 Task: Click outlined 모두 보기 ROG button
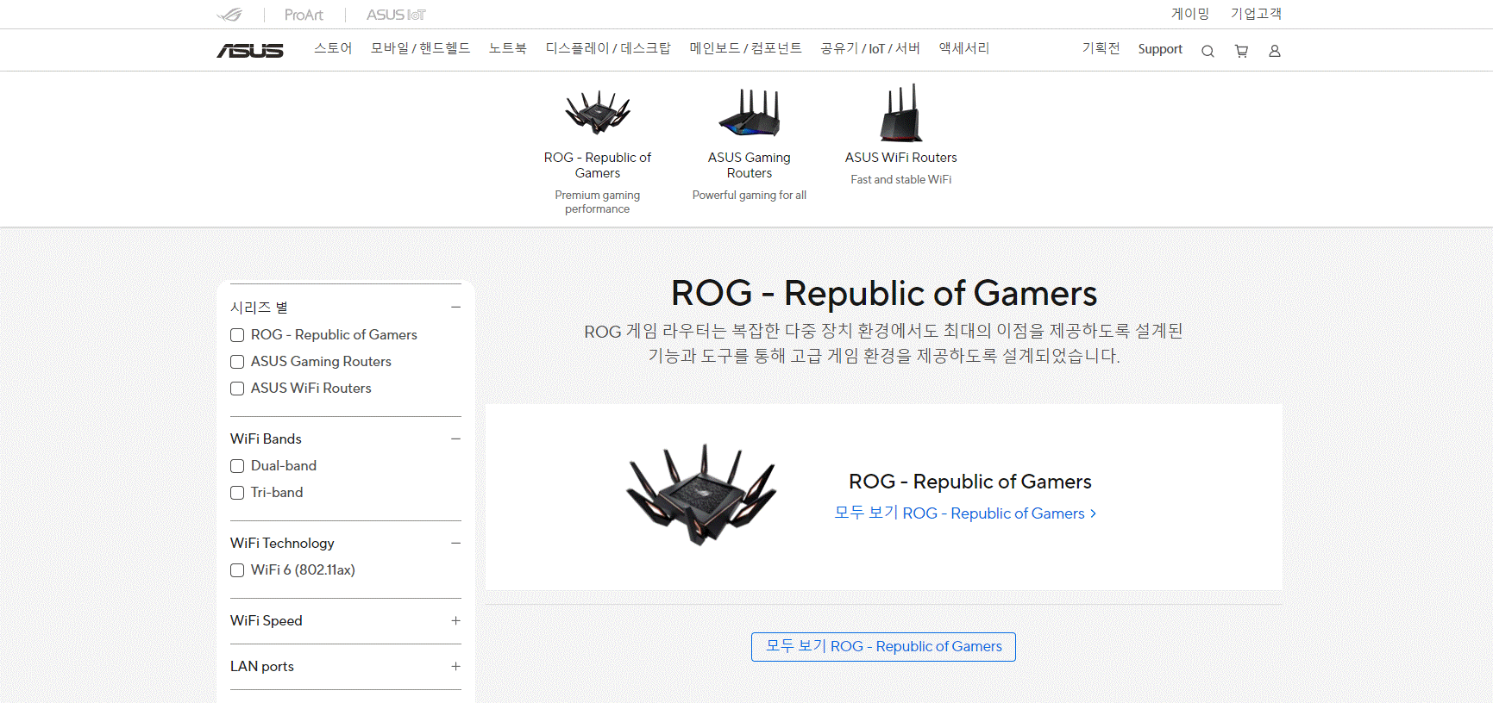point(883,647)
